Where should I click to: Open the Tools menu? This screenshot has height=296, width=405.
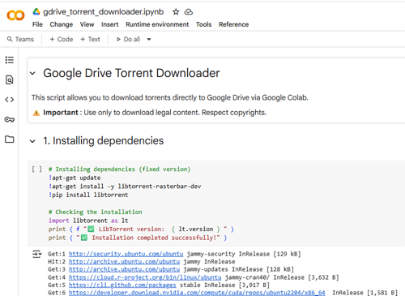(203, 24)
